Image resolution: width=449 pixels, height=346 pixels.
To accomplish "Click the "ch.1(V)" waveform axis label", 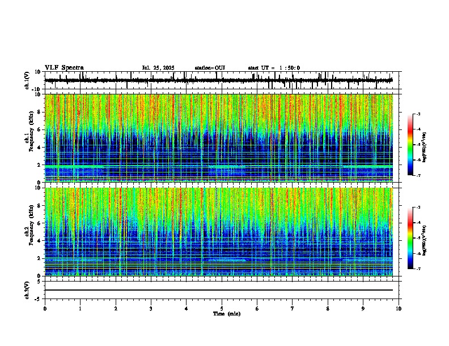I will [x=27, y=80].
